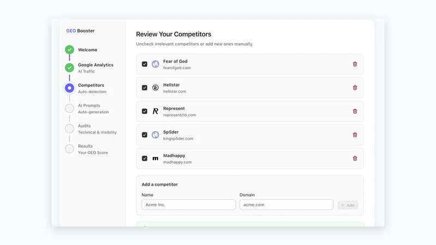Click the Sp5der competitor name
This screenshot has width=436, height=245.
coord(171,132)
